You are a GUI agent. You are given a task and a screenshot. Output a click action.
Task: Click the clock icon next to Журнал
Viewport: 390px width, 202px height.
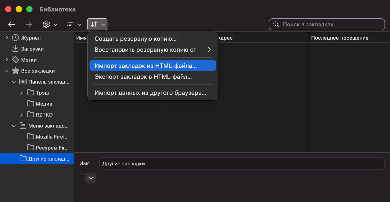coord(15,37)
